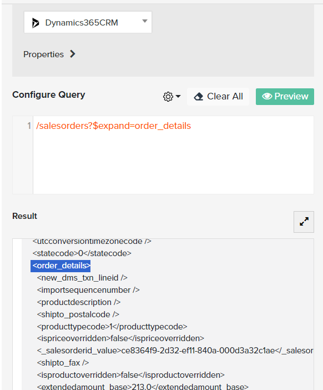Click the green Preview button
This screenshot has height=390, width=323.
point(285,97)
